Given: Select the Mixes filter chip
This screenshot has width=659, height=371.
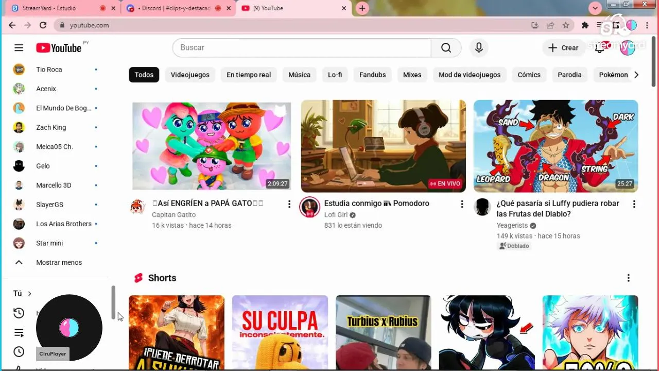Looking at the screenshot, I should (412, 75).
